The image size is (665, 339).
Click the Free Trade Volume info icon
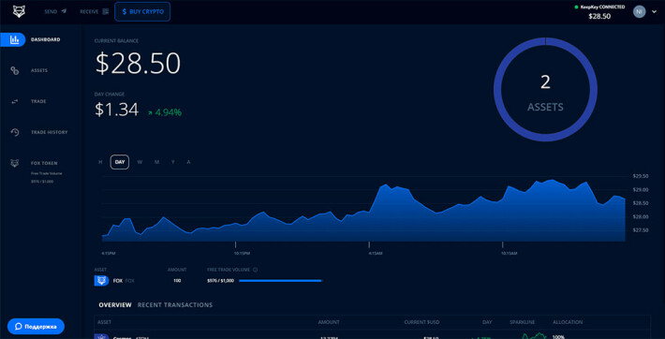[256, 270]
